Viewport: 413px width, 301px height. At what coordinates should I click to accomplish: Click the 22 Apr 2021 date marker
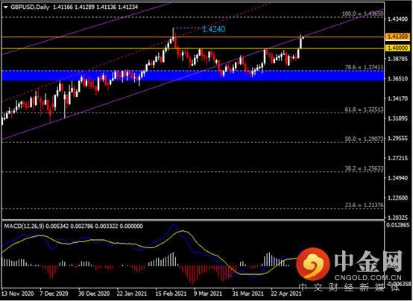(286, 294)
